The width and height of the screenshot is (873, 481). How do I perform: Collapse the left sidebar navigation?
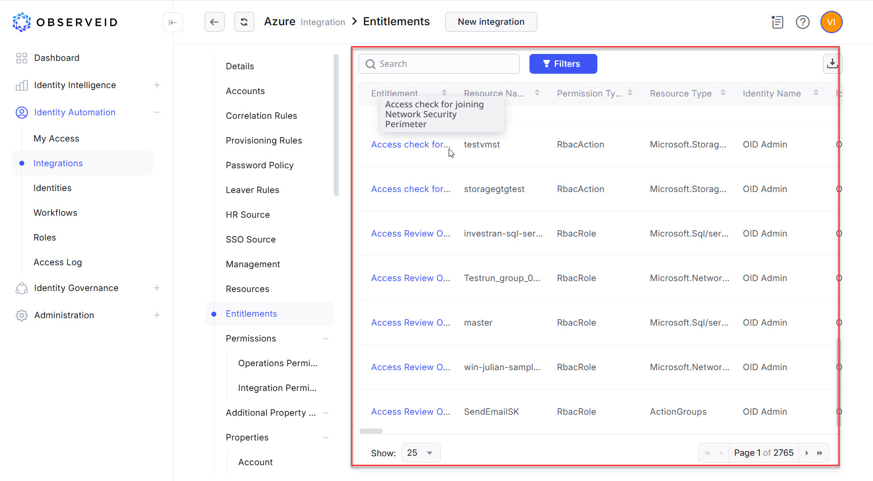pos(173,22)
